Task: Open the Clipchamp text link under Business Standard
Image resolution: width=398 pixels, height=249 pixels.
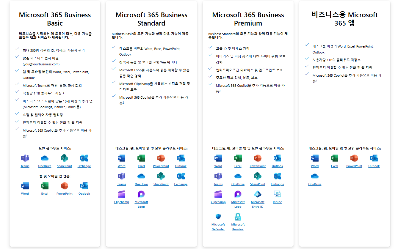Action: click(122, 202)
